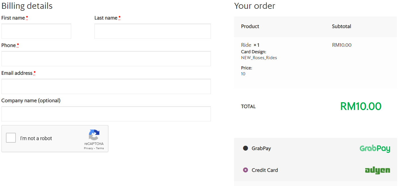Click the Last name label
The height and width of the screenshot is (186, 398).
pyautogui.click(x=106, y=18)
